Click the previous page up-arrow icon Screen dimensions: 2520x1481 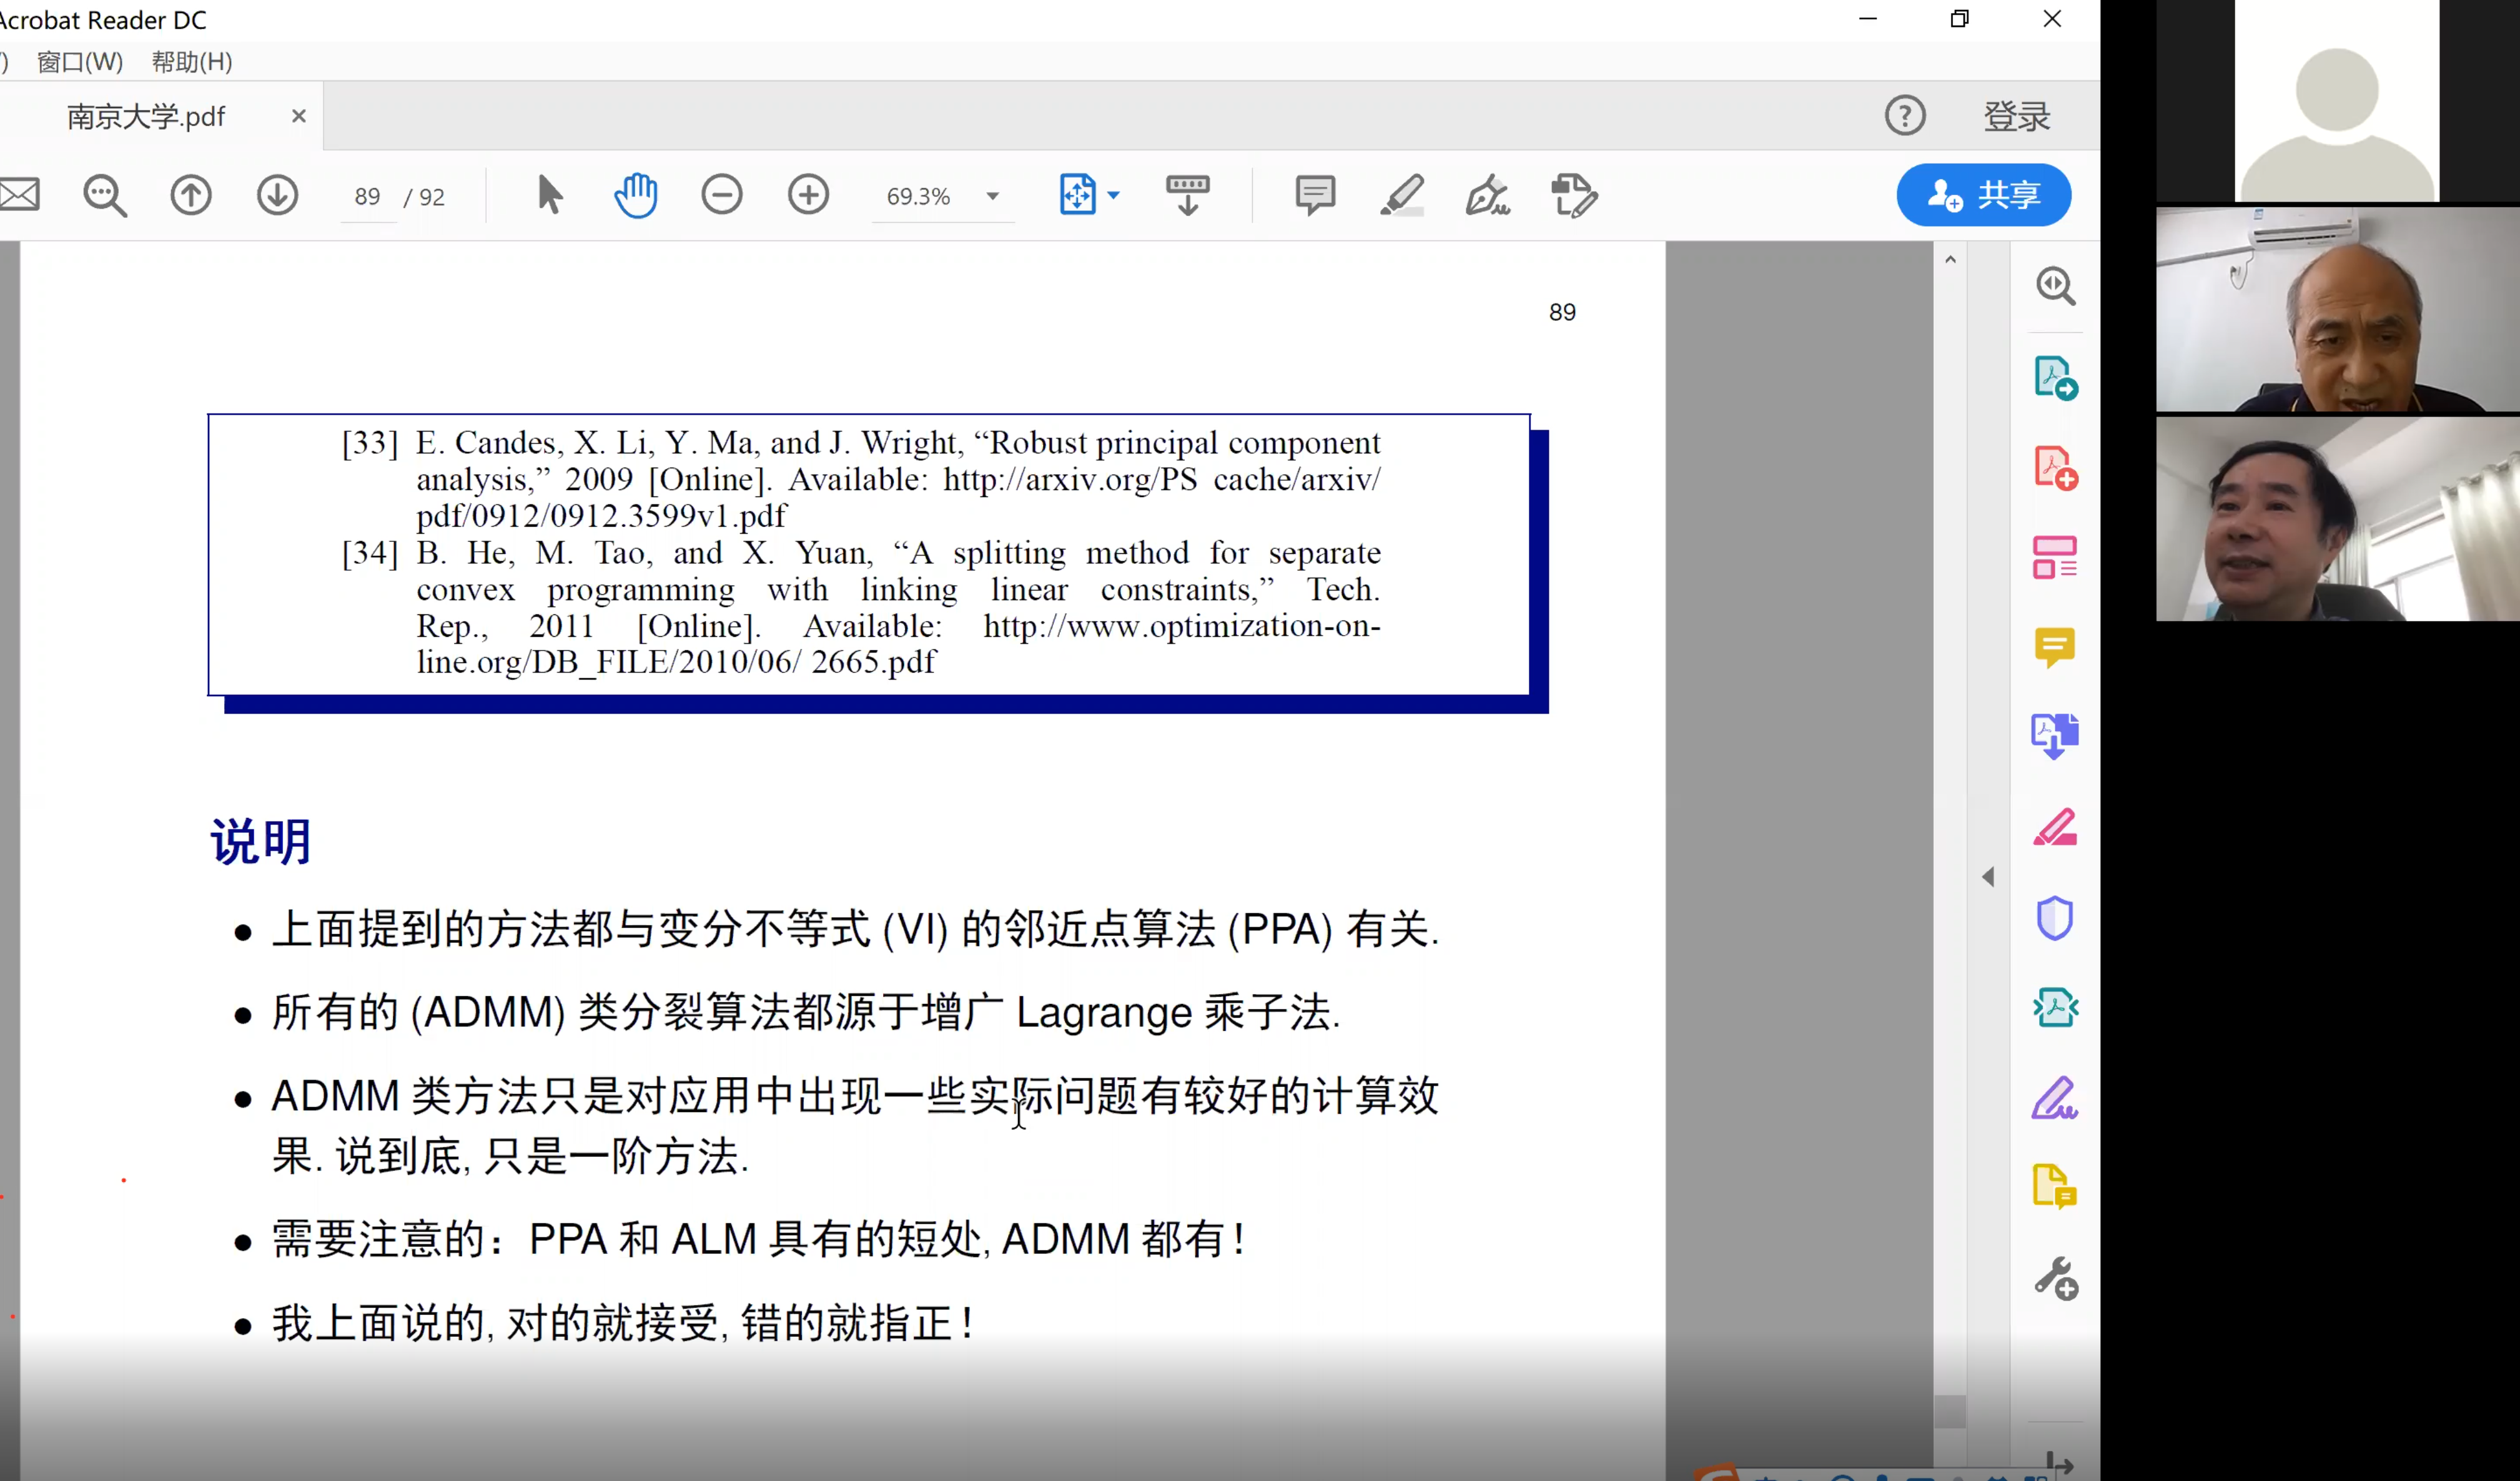[191, 195]
